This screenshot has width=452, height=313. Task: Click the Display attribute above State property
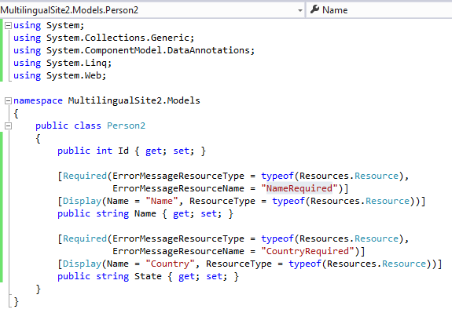[83, 264]
